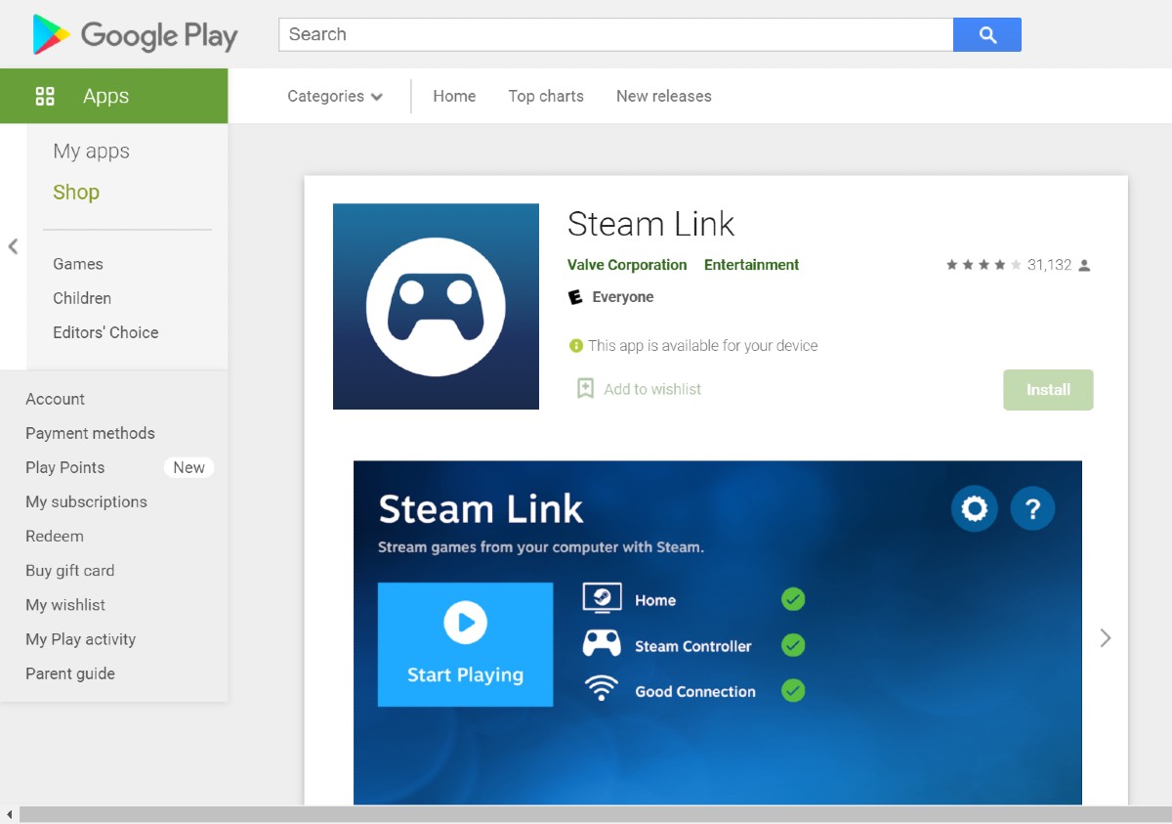Open Buy gift card

69,570
